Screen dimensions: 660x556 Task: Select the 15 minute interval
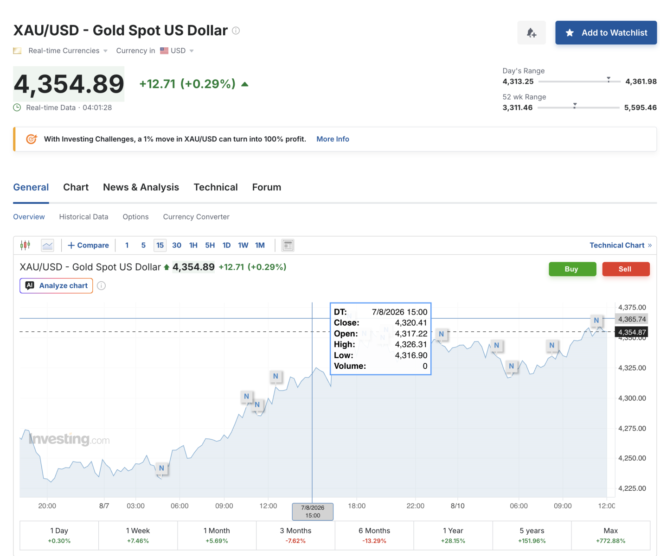(160, 245)
